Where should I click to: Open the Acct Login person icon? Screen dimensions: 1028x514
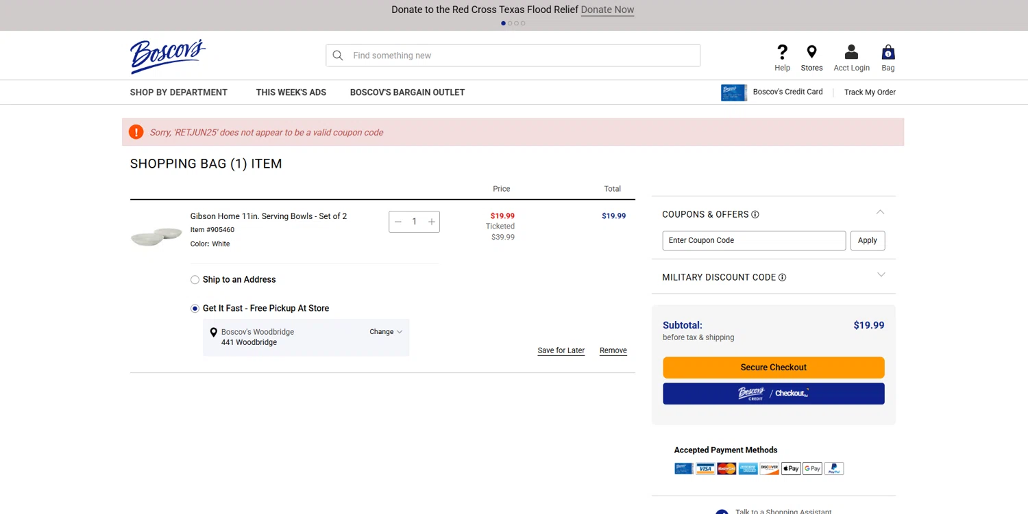[x=851, y=52]
